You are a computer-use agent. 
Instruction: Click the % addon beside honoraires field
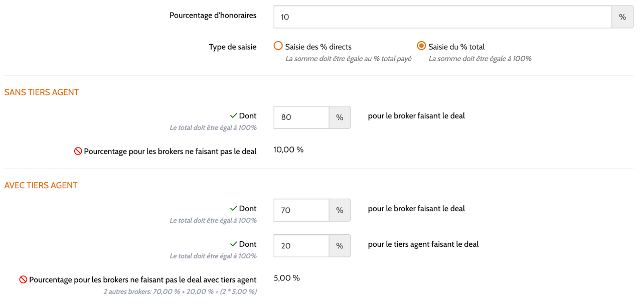tap(622, 17)
